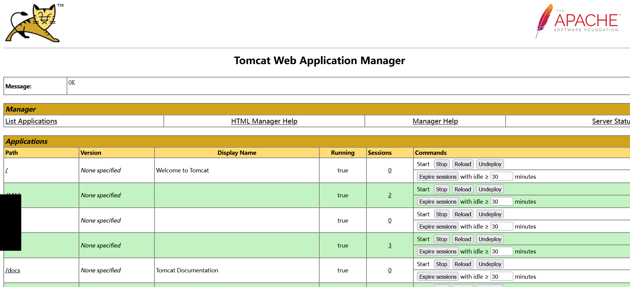This screenshot has width=630, height=287.
Task: Open the List Applications link
Action: (x=31, y=121)
